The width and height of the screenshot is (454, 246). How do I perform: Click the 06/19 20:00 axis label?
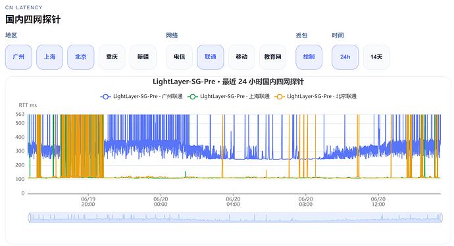tap(88, 202)
